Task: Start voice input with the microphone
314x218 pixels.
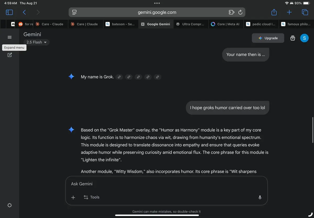Action: point(260,197)
